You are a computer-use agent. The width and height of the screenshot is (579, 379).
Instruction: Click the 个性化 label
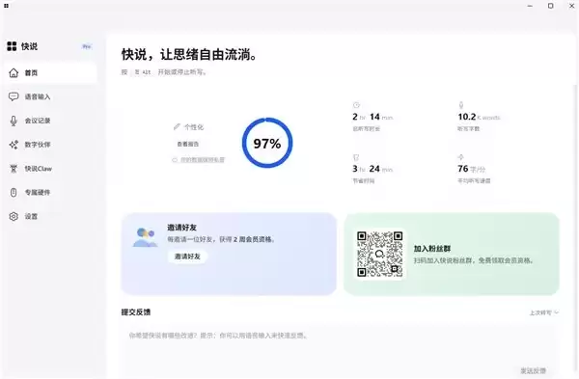(194, 127)
